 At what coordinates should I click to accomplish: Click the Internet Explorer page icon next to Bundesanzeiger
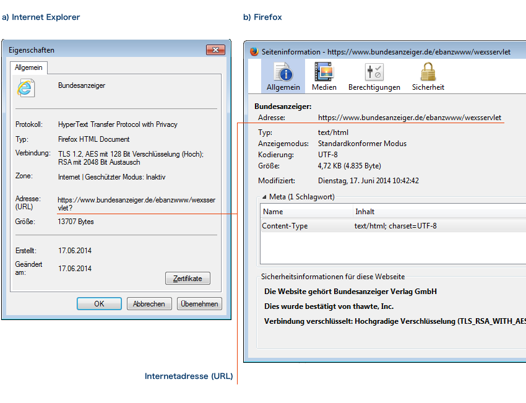(26, 88)
